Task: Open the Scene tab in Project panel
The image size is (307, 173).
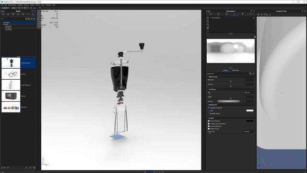Action: (211, 14)
